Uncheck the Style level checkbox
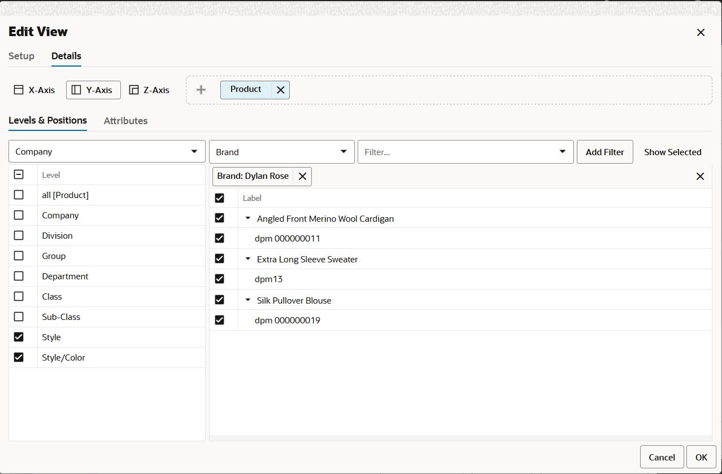Image resolution: width=722 pixels, height=474 pixels. click(19, 337)
